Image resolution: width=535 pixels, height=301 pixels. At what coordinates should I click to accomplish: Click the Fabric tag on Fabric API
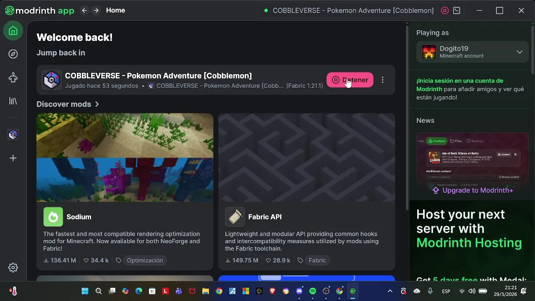(x=317, y=260)
